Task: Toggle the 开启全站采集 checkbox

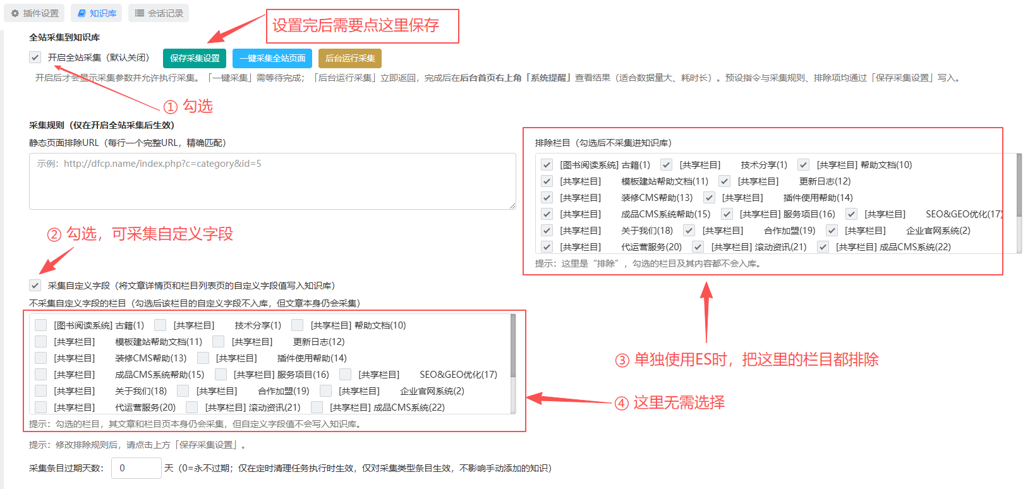Action: (35, 57)
